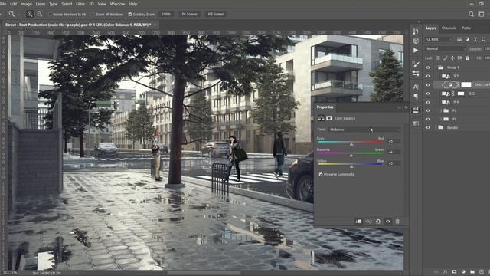Switch to the Paths tab

(x=466, y=28)
